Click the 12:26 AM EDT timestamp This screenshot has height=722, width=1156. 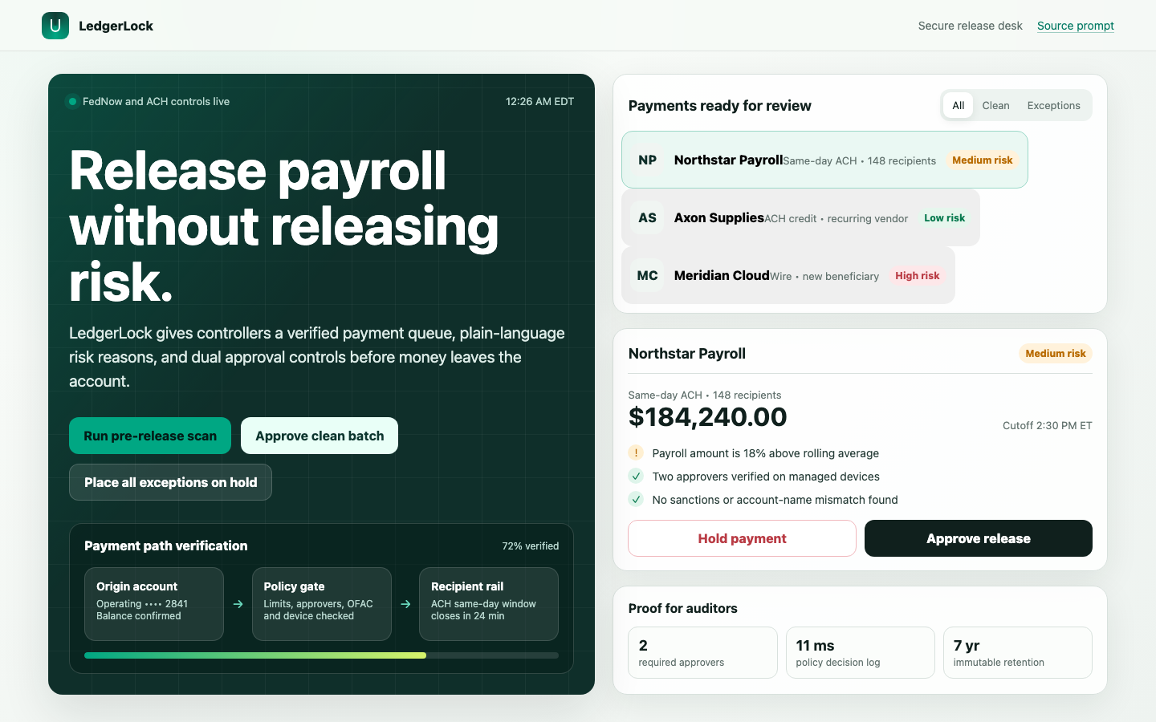539,102
